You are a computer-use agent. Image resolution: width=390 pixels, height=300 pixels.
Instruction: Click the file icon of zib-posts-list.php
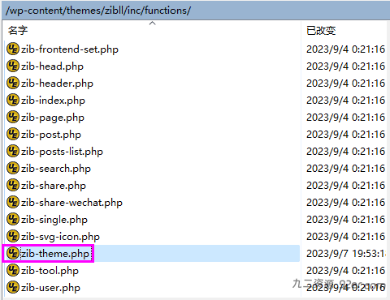click(13, 152)
